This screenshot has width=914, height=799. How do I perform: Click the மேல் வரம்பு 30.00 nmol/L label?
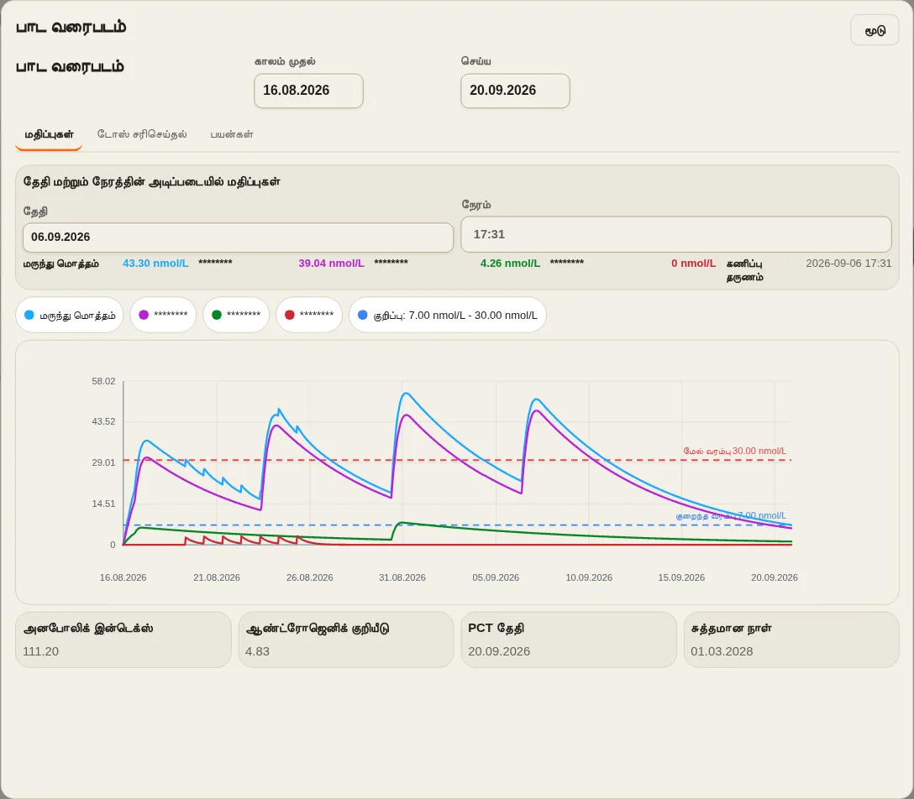pyautogui.click(x=734, y=451)
